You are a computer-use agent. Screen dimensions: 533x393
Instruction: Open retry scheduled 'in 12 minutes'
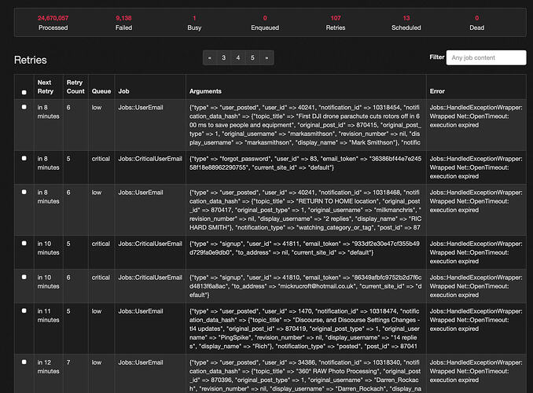pos(48,367)
